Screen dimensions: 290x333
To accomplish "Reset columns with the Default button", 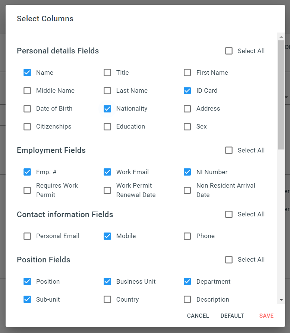I will pos(232,316).
